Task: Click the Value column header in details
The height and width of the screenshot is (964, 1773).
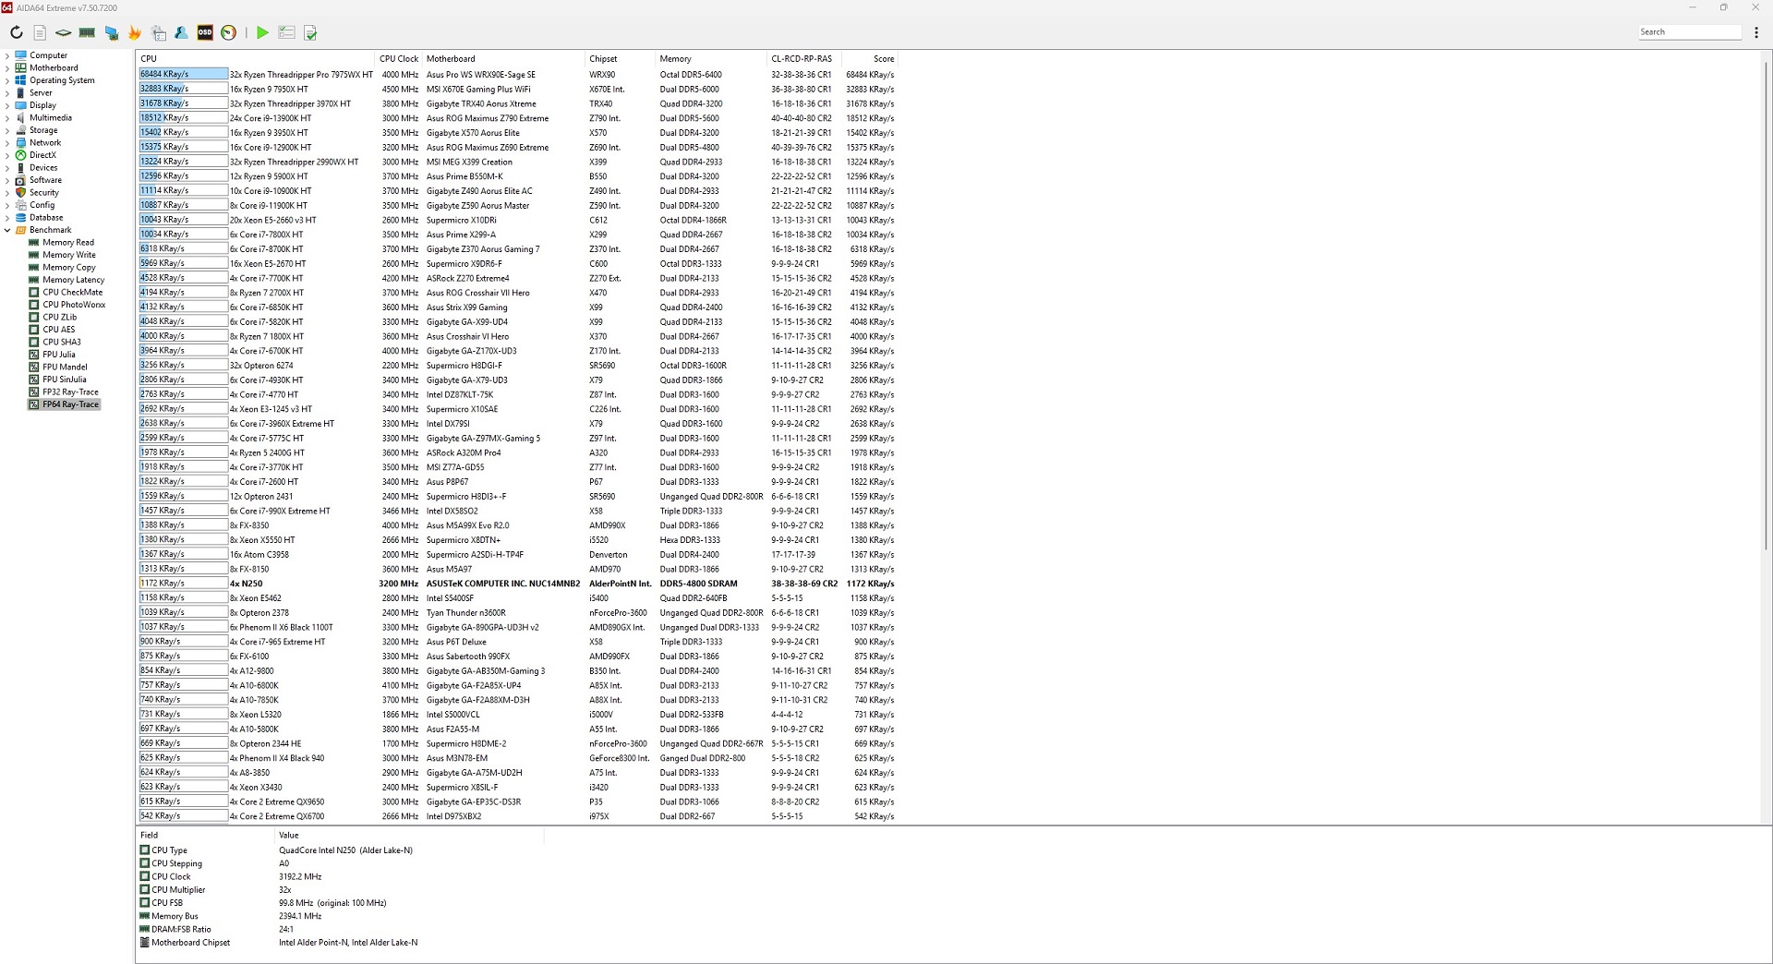Action: [x=410, y=835]
